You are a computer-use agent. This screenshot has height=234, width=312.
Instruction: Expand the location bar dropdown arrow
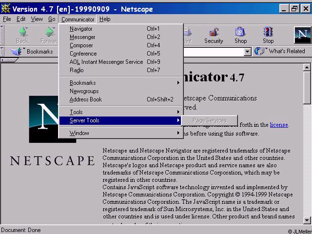247,52
